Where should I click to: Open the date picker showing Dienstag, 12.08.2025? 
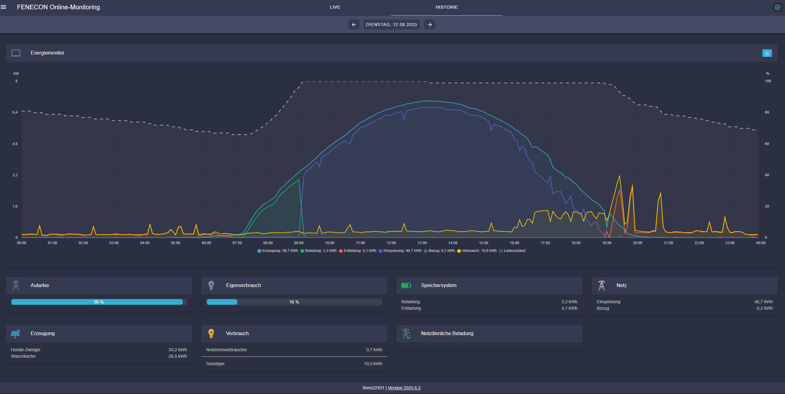[x=391, y=24]
